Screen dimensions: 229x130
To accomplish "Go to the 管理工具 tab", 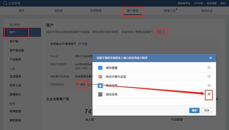I will (170, 11).
